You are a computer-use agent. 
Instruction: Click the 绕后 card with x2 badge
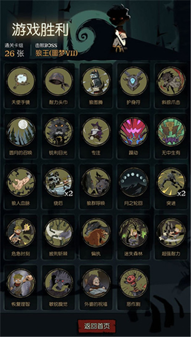click(59, 182)
